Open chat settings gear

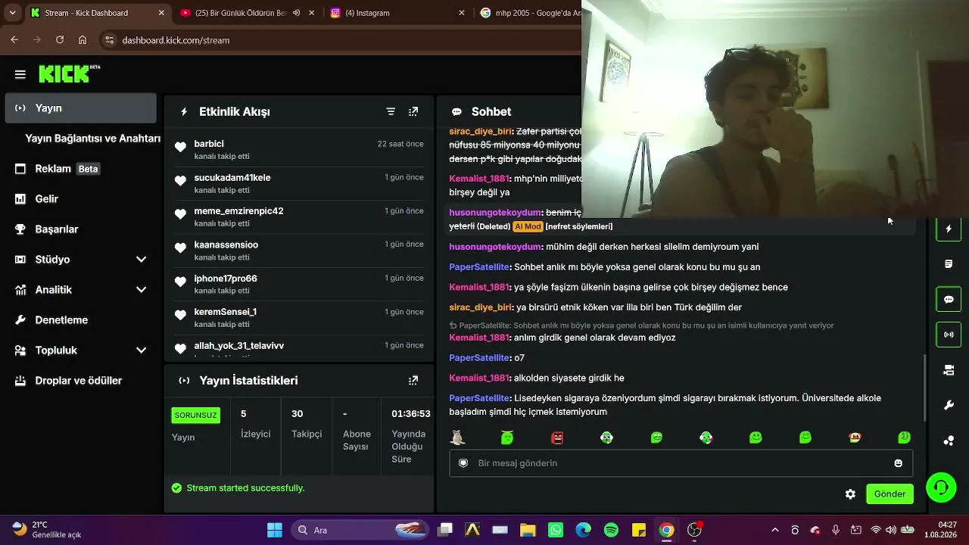tap(850, 494)
